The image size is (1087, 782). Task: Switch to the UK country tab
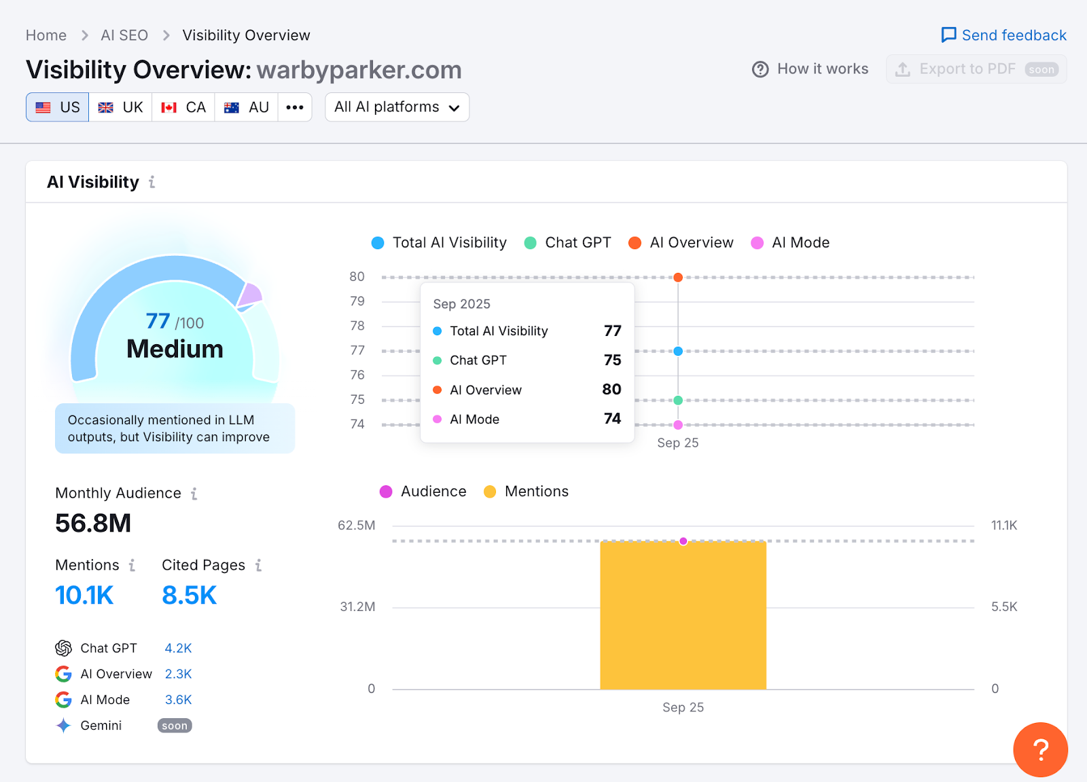[120, 107]
